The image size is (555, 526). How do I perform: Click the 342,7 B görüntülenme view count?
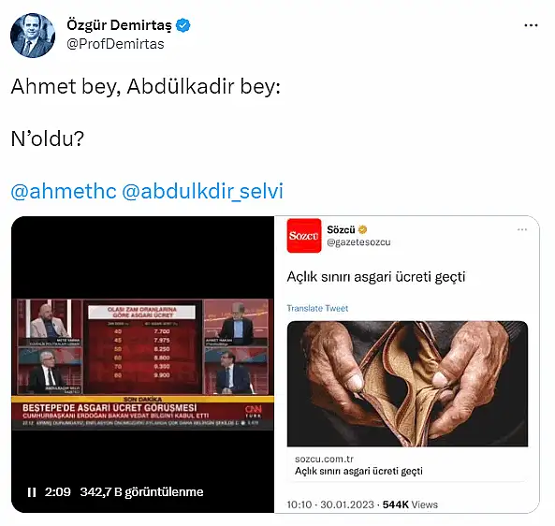pyautogui.click(x=141, y=492)
